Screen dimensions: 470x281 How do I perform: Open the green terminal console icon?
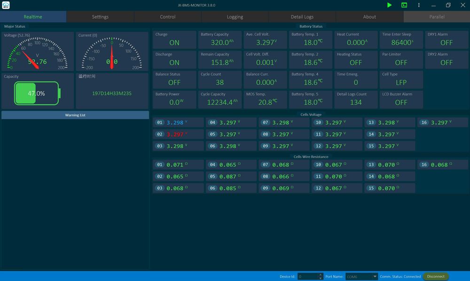(x=404, y=5)
